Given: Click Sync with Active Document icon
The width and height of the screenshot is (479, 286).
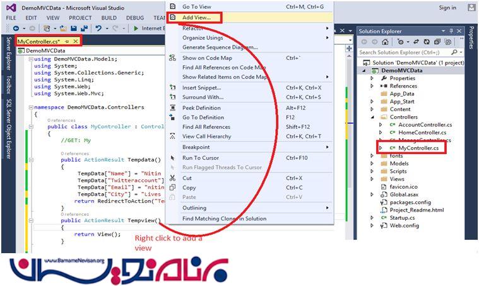Looking at the screenshot, I should (416, 42).
